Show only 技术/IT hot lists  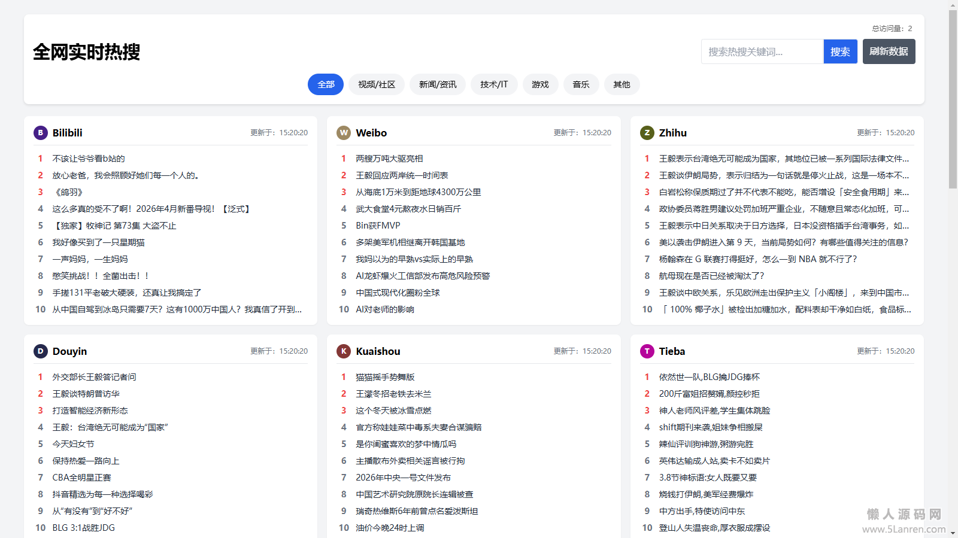pos(494,84)
